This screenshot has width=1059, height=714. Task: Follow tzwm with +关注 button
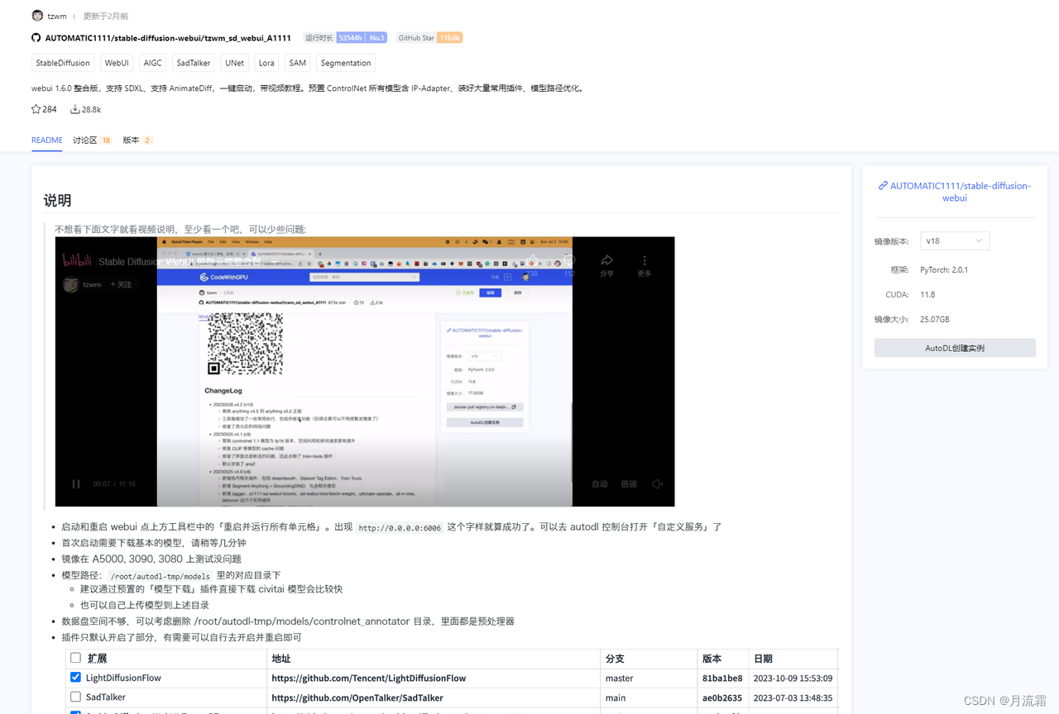click(121, 284)
